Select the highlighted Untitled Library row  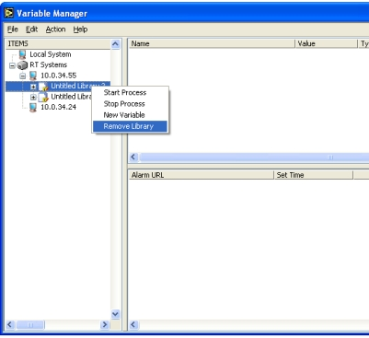click(x=58, y=87)
